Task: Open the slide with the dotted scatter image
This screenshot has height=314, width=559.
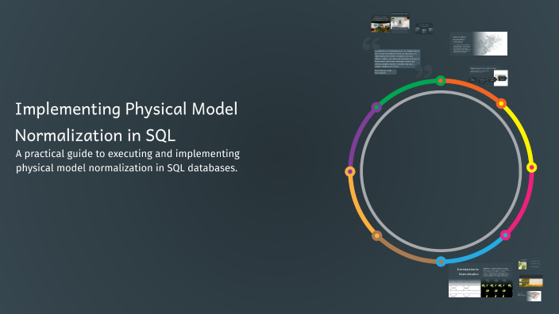Action: pos(479,44)
